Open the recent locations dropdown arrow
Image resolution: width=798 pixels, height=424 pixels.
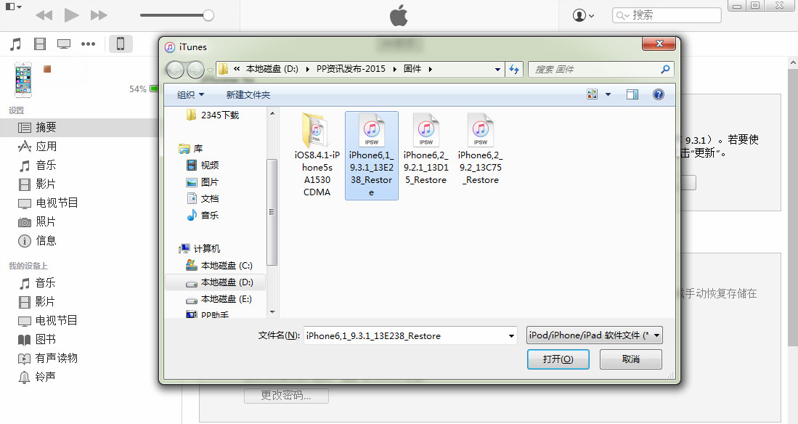coord(210,70)
